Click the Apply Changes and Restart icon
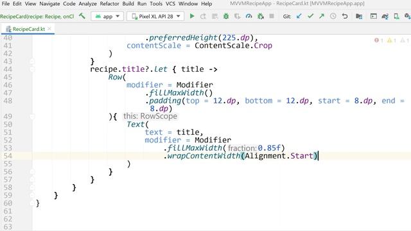This screenshot has width=411, height=231. [x=203, y=16]
